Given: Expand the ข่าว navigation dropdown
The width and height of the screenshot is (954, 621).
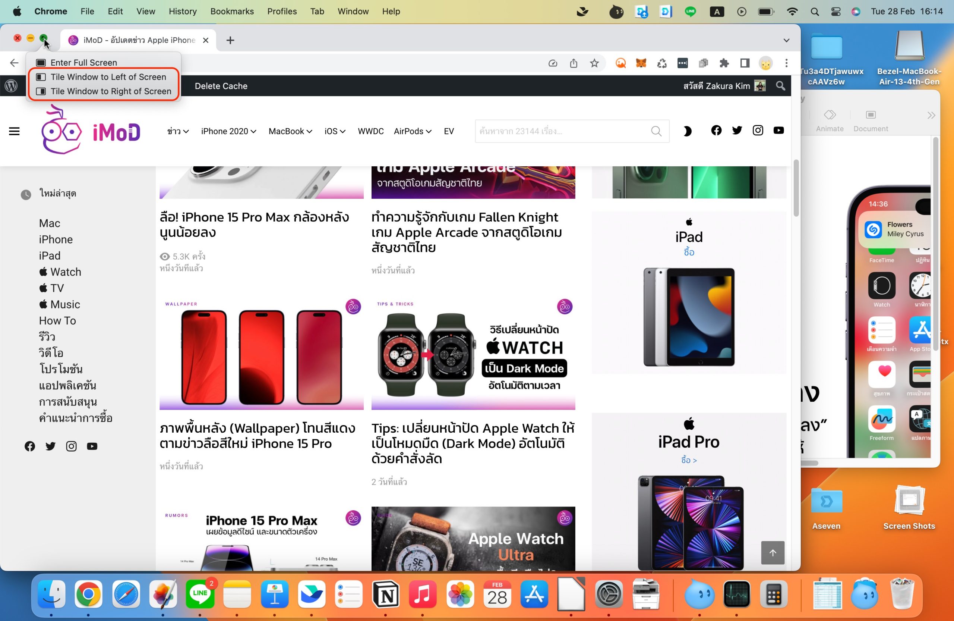Looking at the screenshot, I should 178,131.
